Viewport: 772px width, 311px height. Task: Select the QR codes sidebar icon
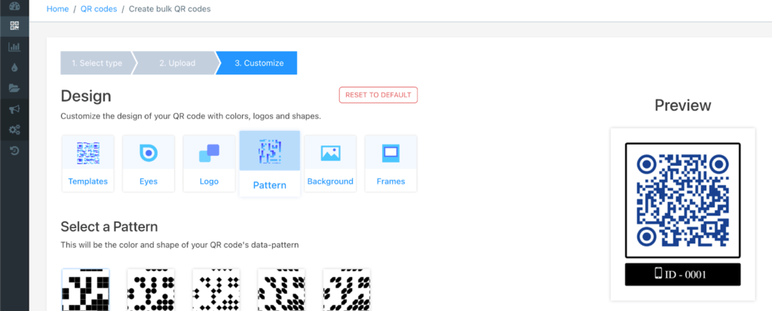coord(14,26)
